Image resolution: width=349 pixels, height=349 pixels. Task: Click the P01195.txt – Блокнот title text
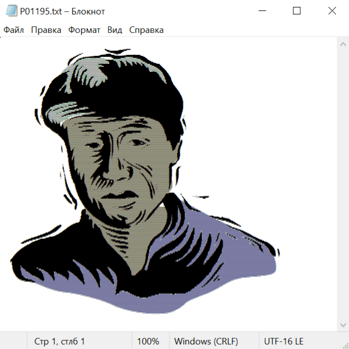coord(62,11)
